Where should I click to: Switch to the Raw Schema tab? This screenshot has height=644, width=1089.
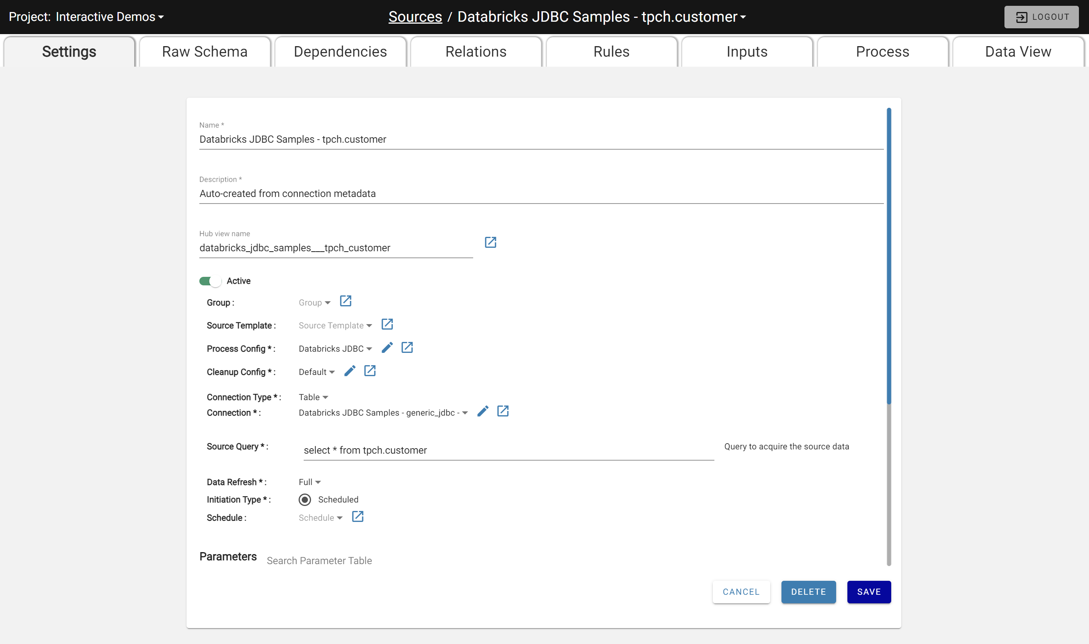tap(204, 52)
